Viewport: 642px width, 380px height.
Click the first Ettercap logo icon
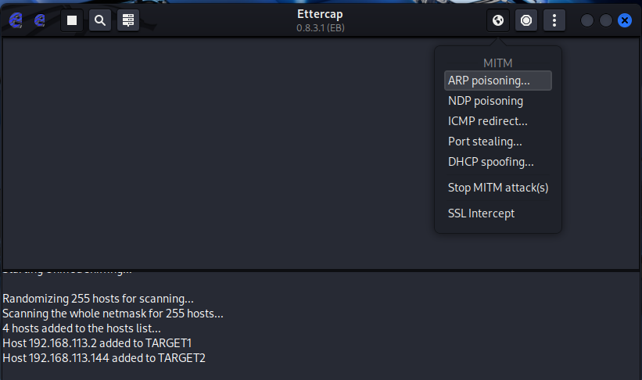16,20
